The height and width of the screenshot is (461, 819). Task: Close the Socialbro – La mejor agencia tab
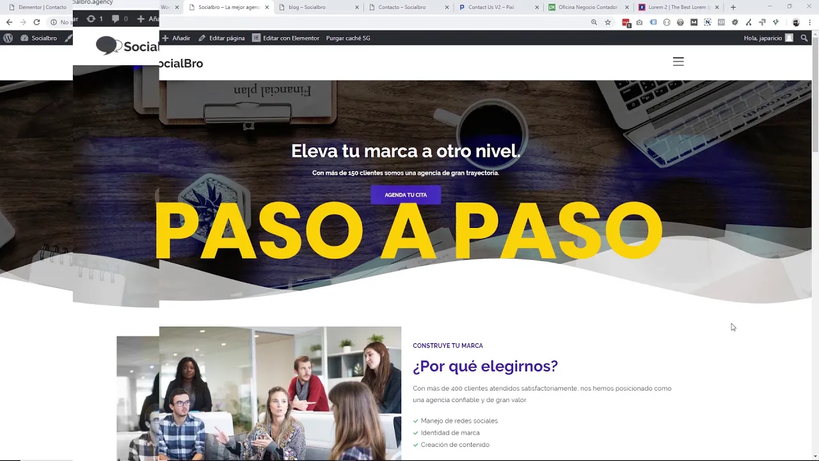point(267,7)
